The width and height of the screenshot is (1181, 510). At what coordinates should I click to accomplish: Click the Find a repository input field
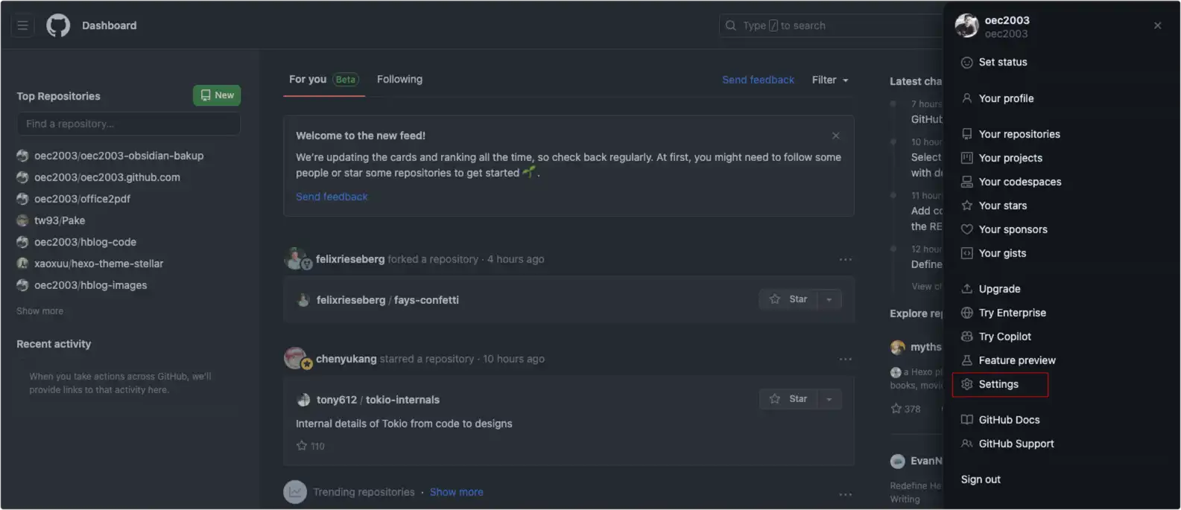click(128, 124)
